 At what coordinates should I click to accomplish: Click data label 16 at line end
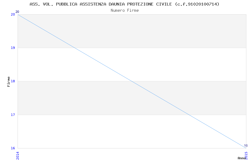[245, 145]
